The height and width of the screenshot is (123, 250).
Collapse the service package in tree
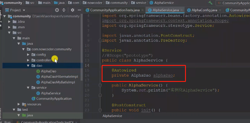coord(28,88)
